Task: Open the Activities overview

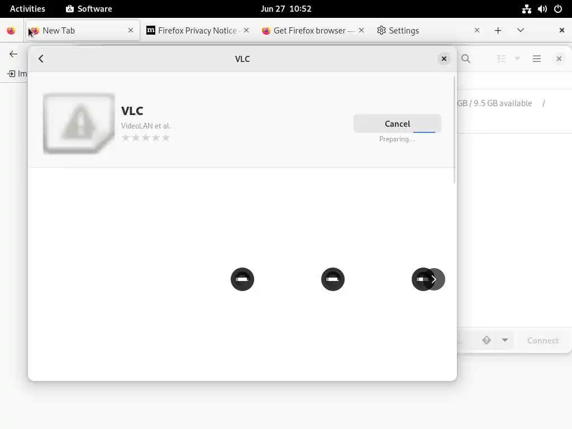Action: click(x=27, y=9)
